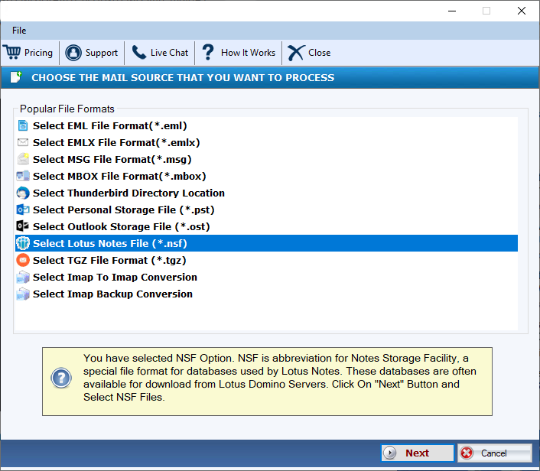The image size is (540, 471).
Task: Close the window with title bar X
Action: pyautogui.click(x=522, y=11)
